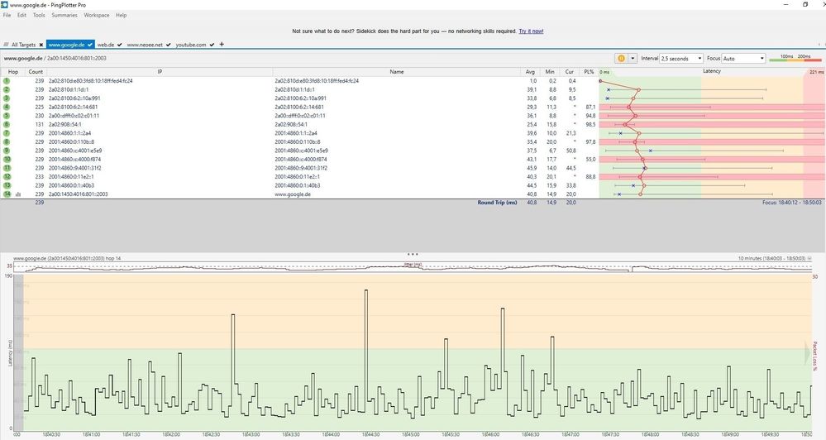Click the arrow at timeline graph right edge
Image resolution: width=826 pixels, height=440 pixels.
(x=807, y=354)
